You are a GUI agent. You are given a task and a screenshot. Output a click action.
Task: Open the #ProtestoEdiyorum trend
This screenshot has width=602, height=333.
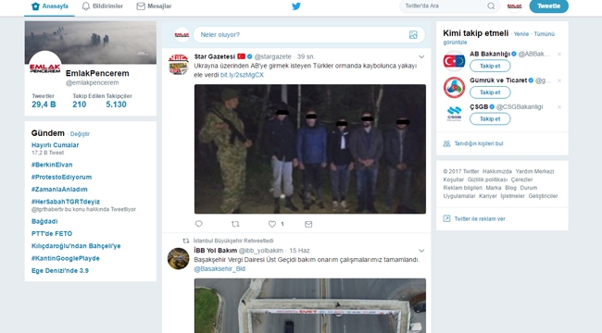pyautogui.click(x=61, y=177)
